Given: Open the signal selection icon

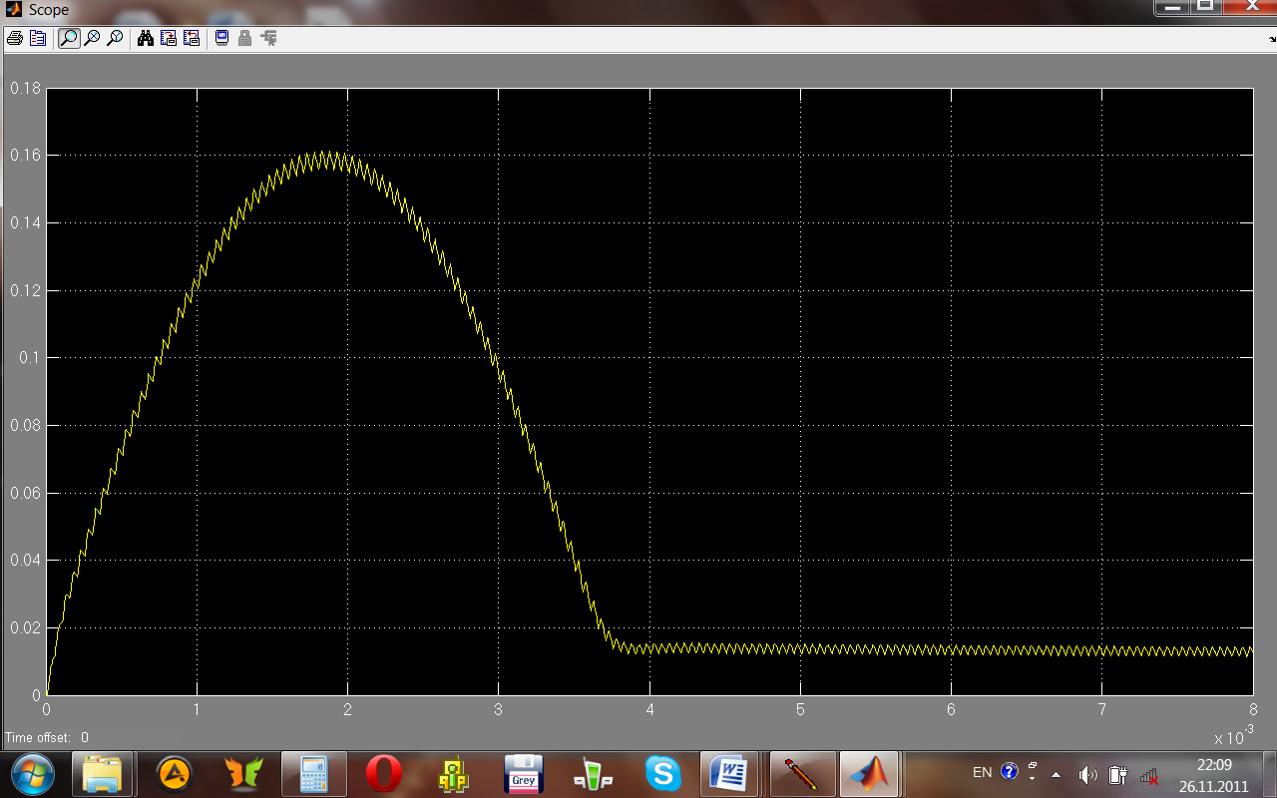Looking at the screenshot, I should [x=268, y=39].
